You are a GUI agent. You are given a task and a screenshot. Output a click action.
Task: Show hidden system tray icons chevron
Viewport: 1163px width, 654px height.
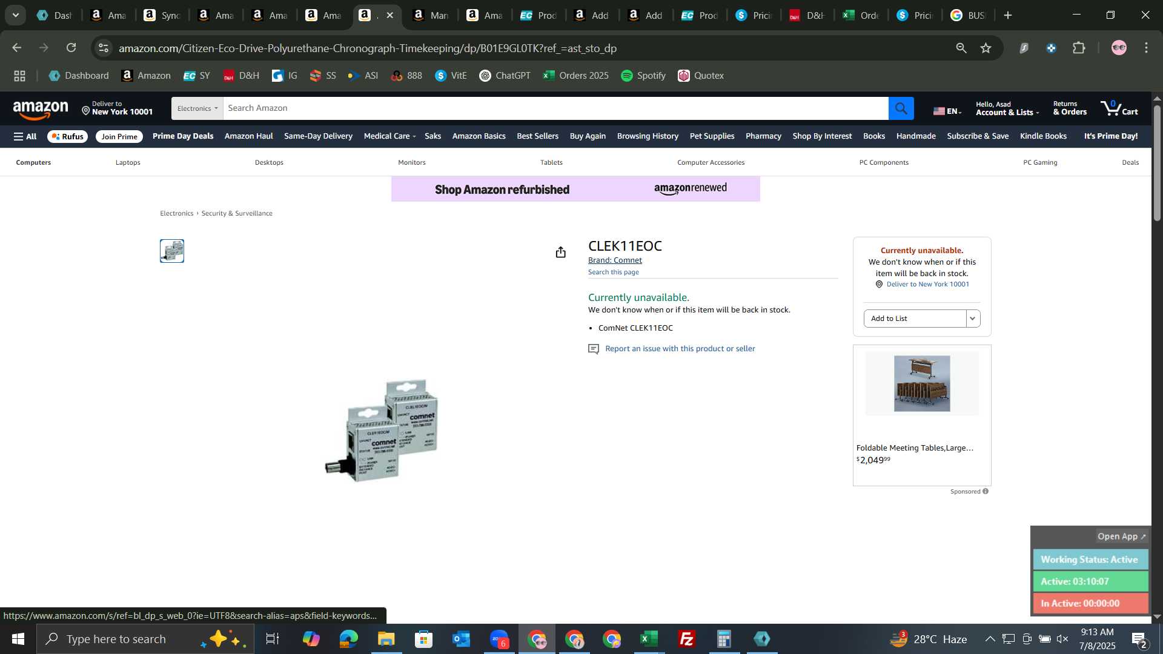click(x=990, y=639)
